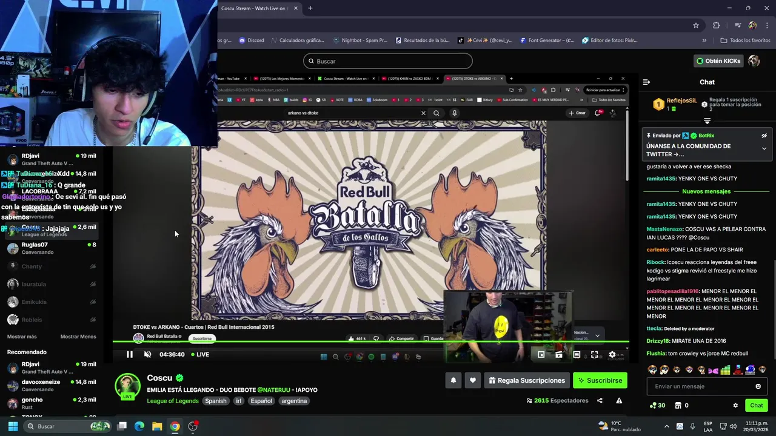Open File Explorer from the taskbar
The width and height of the screenshot is (776, 436).
(x=157, y=426)
